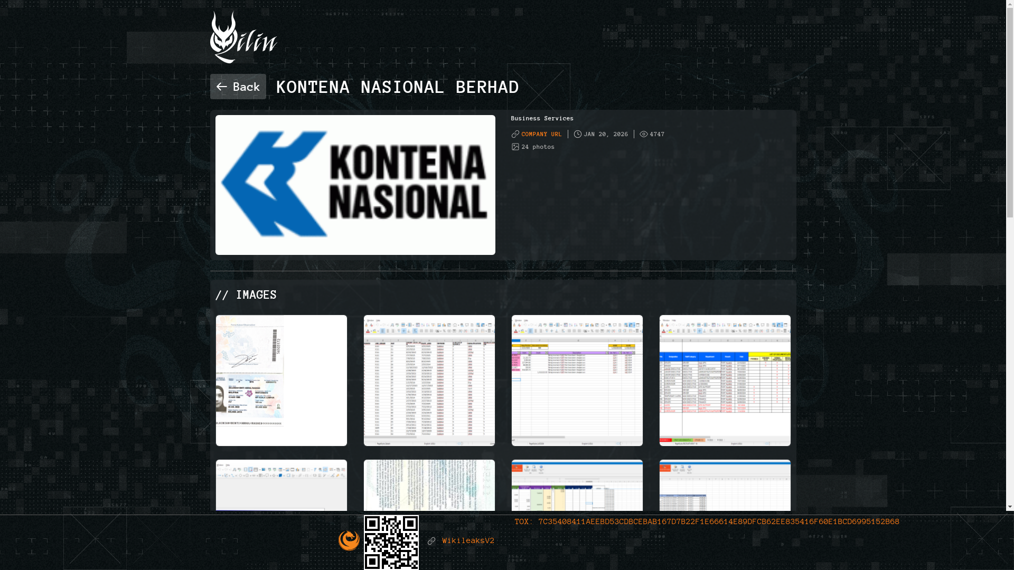The width and height of the screenshot is (1014, 570).
Task: Click the chain-link icon beside COMPANY URL
Action: (515, 134)
